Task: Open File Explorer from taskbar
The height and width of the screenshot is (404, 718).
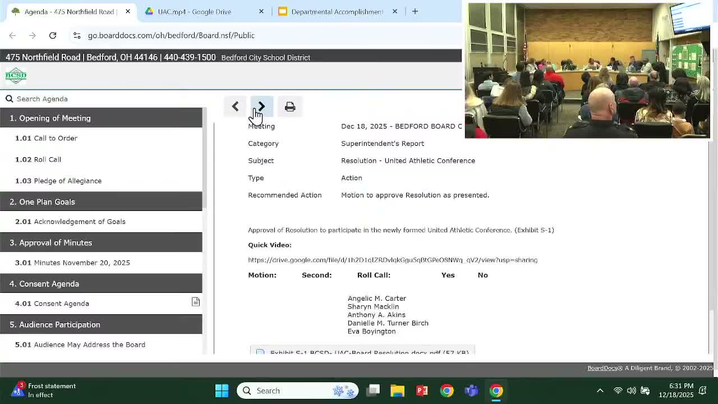Action: point(397,391)
